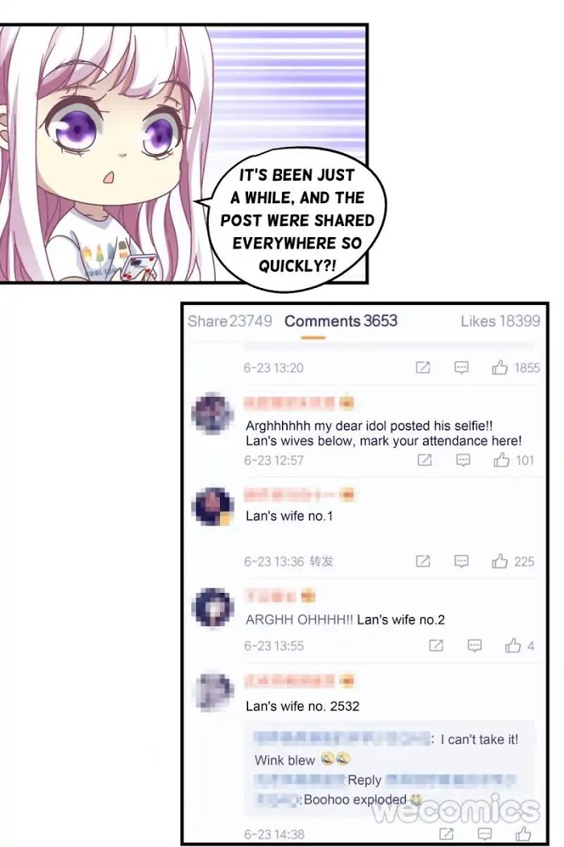Open the avatar of 'Lan's wife no. 2532' commenter
This screenshot has height=847, width=564.
[213, 691]
